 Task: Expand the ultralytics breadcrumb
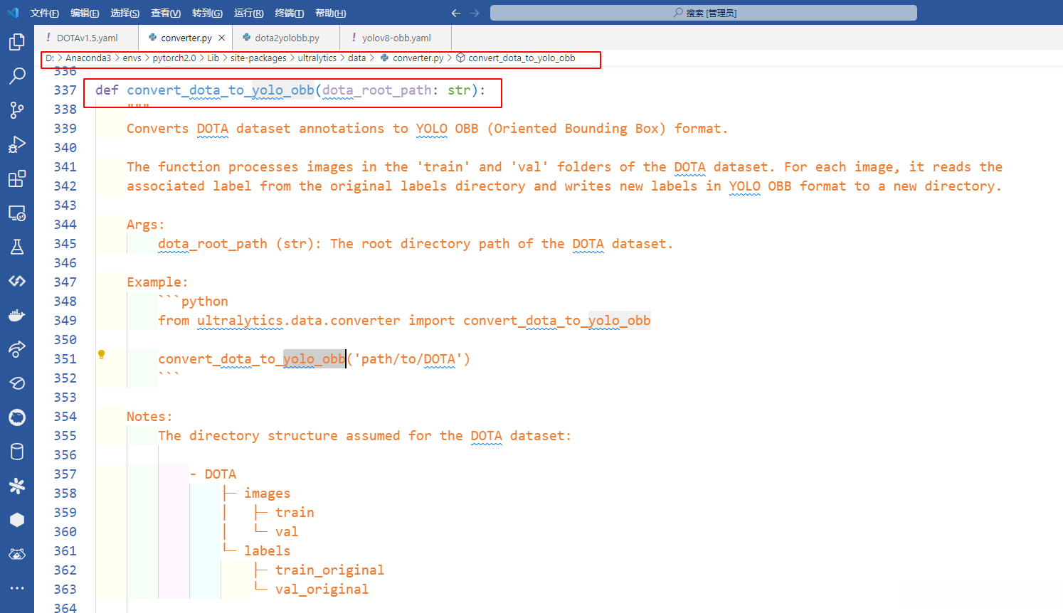pyautogui.click(x=317, y=58)
